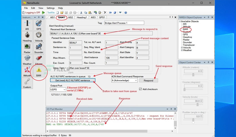Click Get (next) ALC/ALF/ARC sentence button

tap(73, 80)
